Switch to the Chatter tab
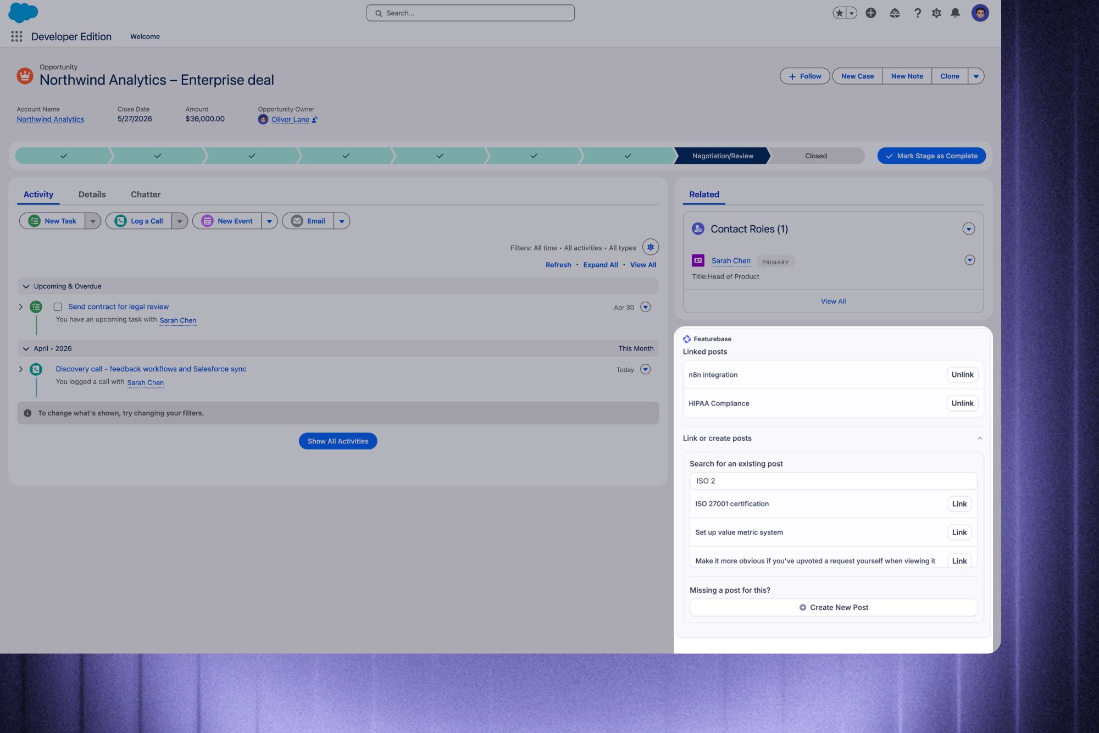The image size is (1099, 733). pyautogui.click(x=146, y=195)
